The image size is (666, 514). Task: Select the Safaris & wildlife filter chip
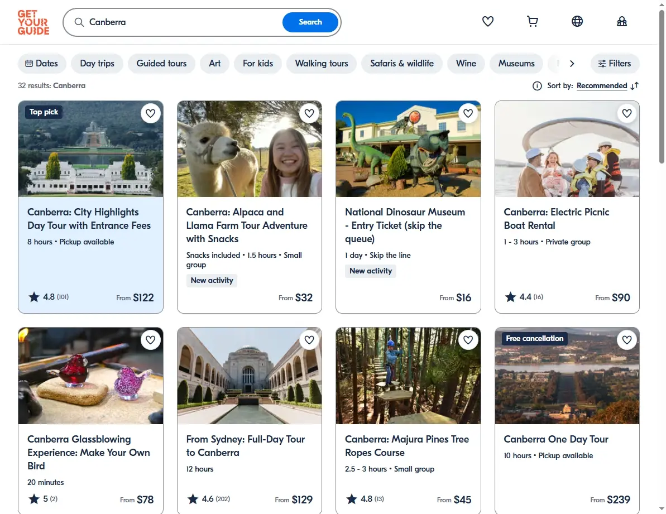tap(402, 63)
